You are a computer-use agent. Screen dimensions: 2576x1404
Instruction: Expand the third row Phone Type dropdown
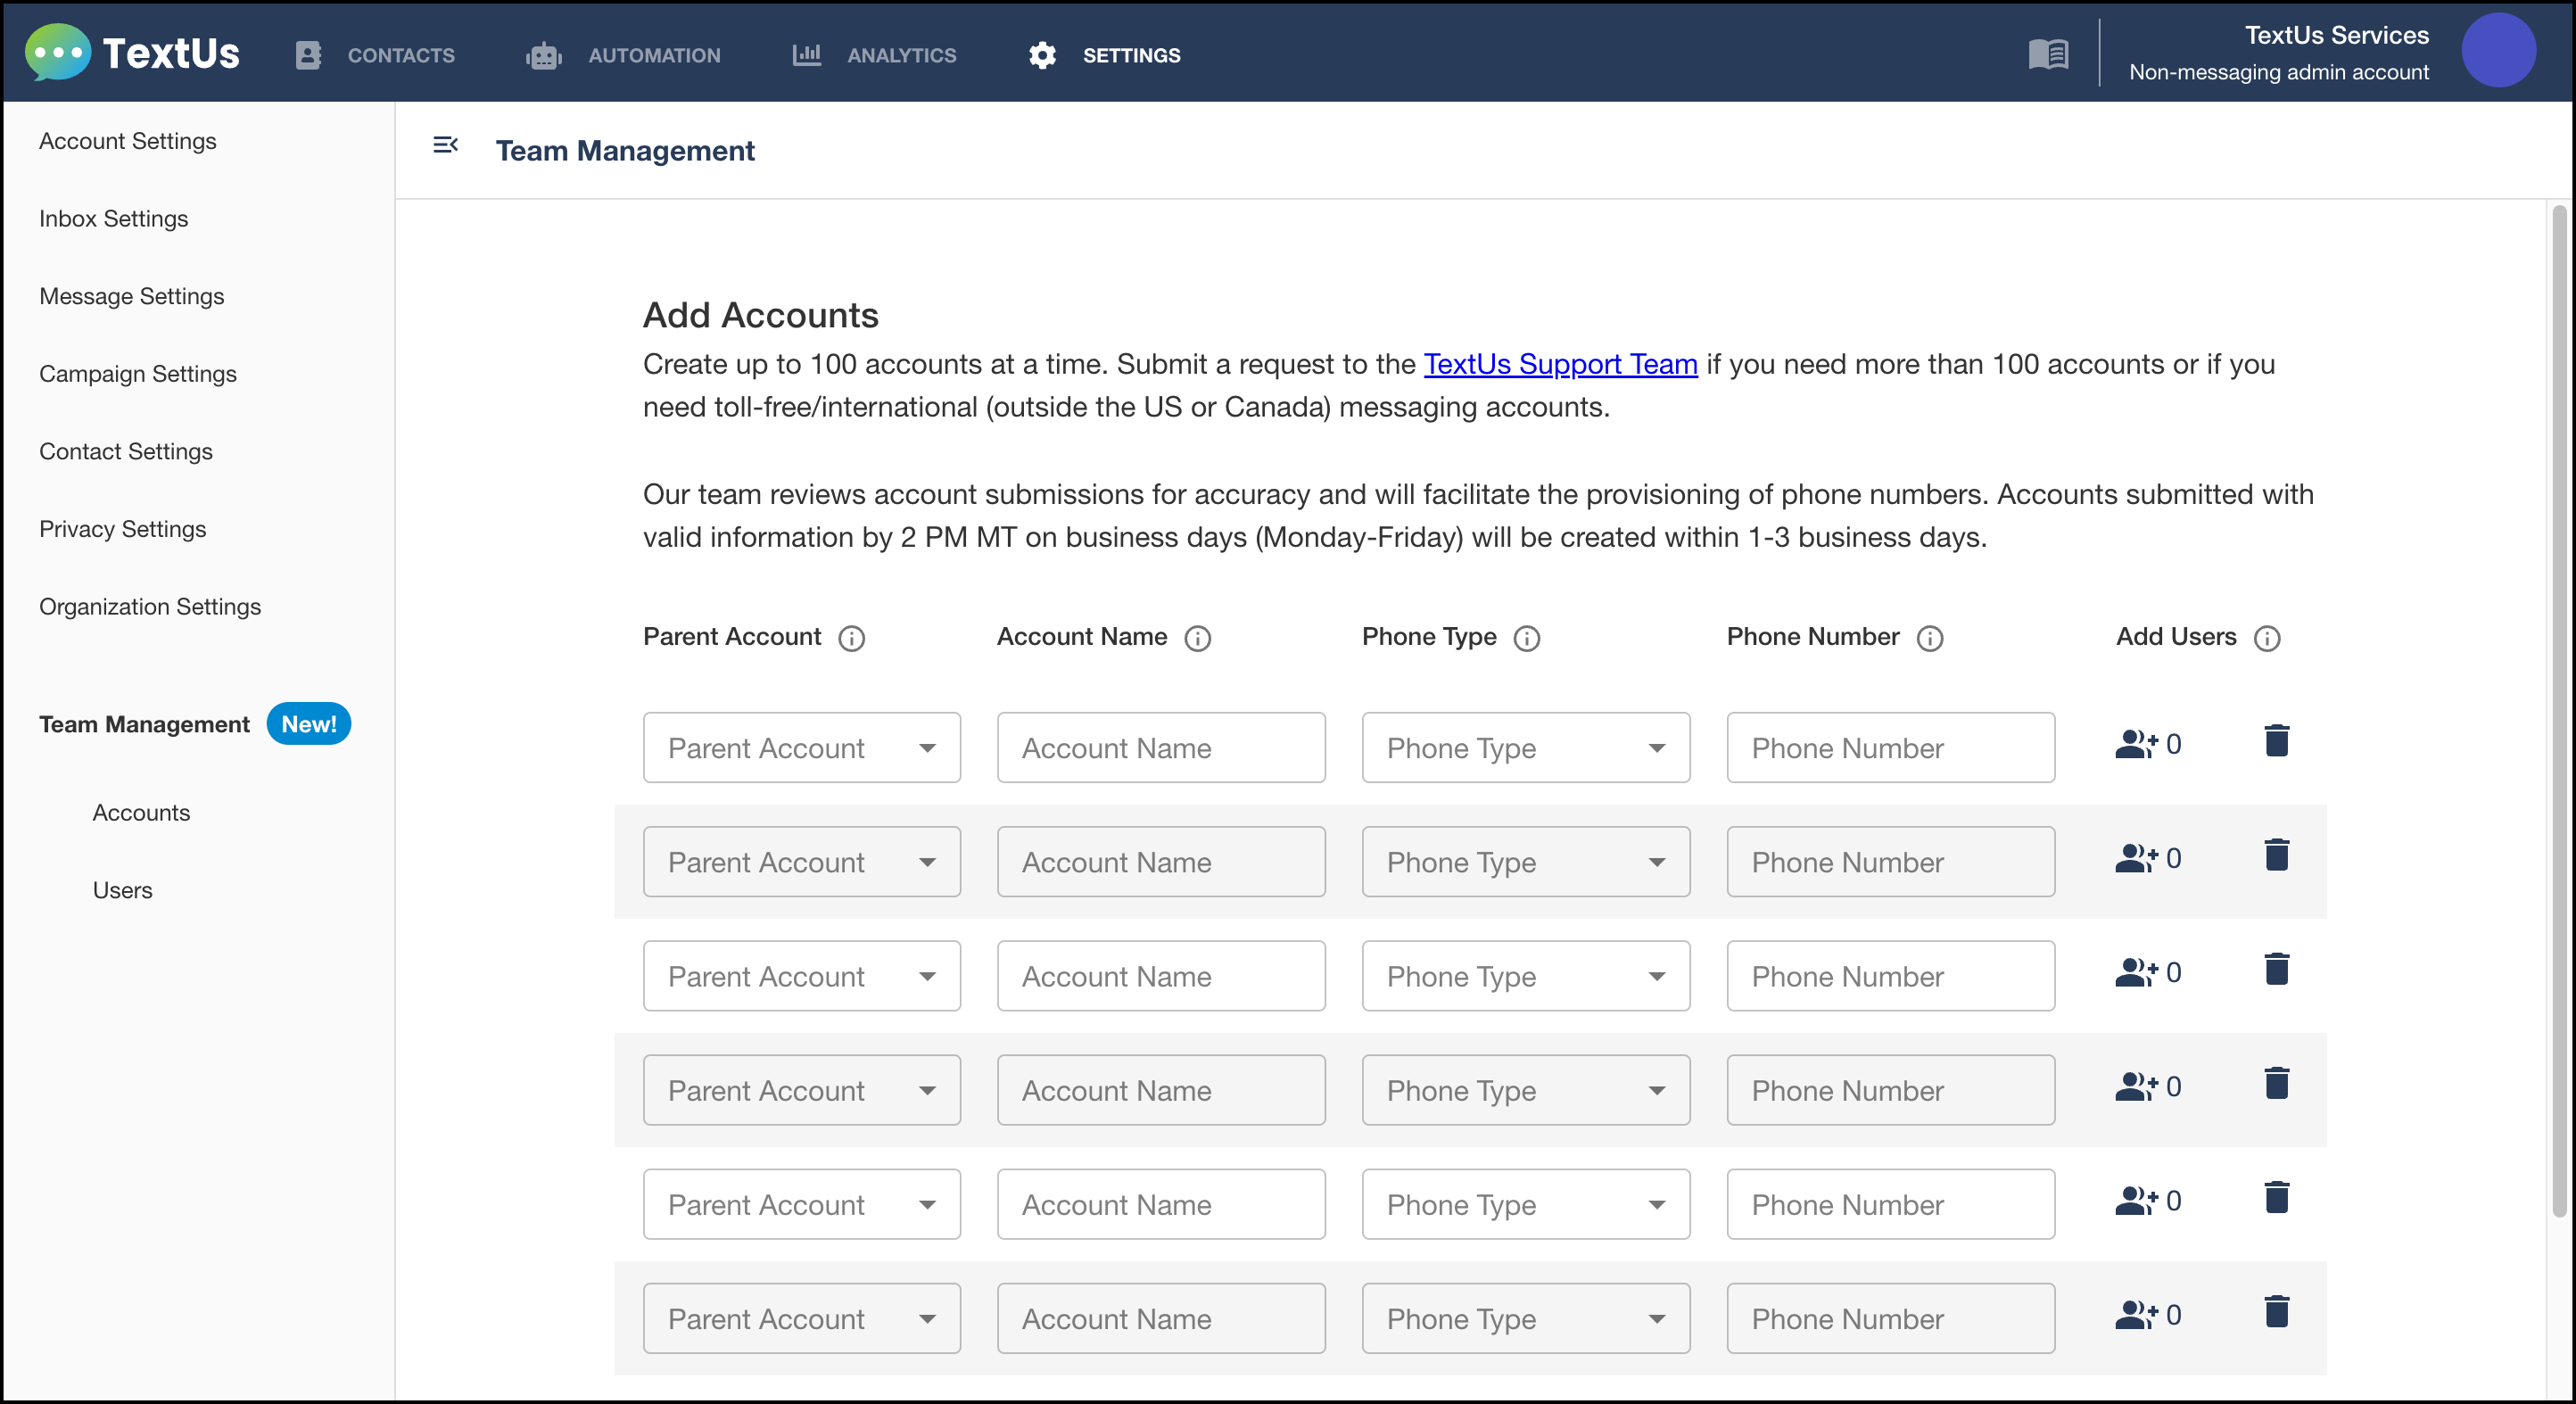[1525, 976]
